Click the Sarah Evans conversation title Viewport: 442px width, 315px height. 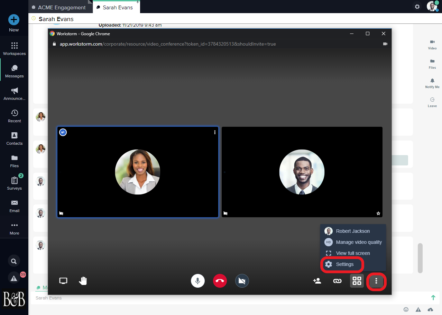(x=56, y=19)
